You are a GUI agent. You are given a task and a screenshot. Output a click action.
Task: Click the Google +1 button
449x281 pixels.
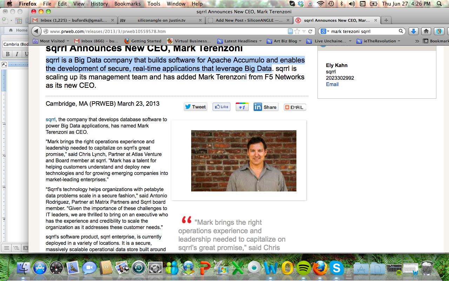click(242, 107)
